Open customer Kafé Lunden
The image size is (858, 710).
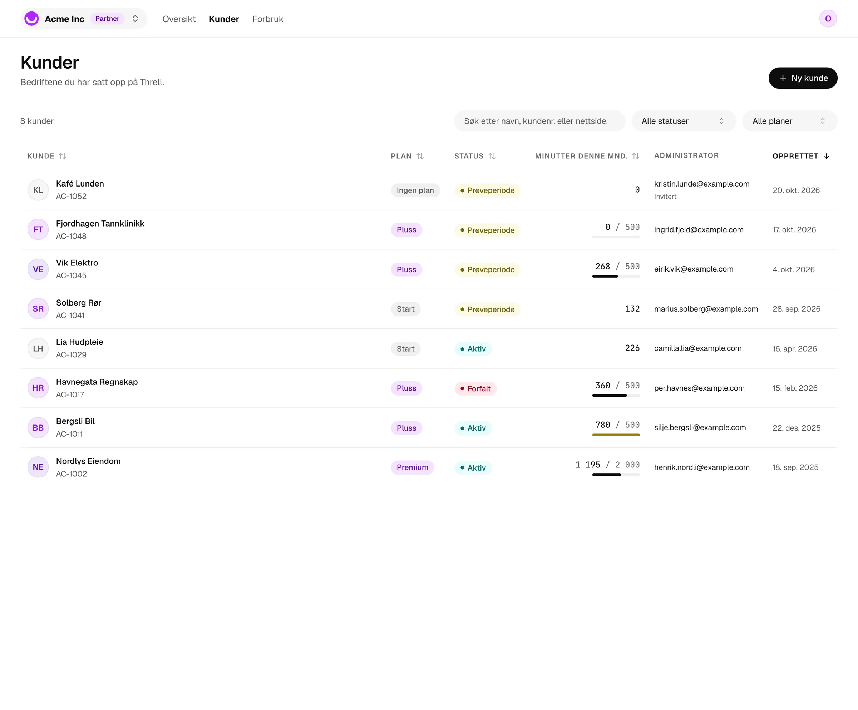[x=80, y=184]
